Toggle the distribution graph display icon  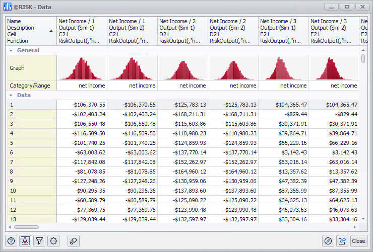point(25,241)
